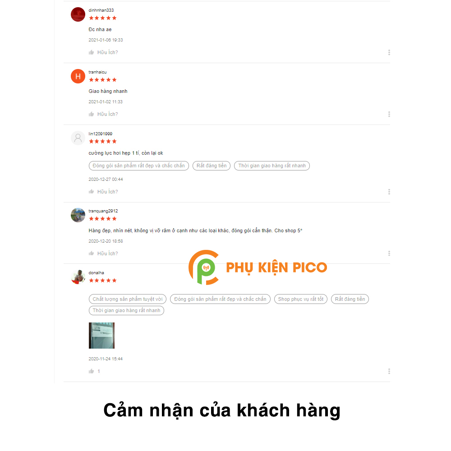Open the username link donalha
Screen dimensions: 451x451
point(97,273)
